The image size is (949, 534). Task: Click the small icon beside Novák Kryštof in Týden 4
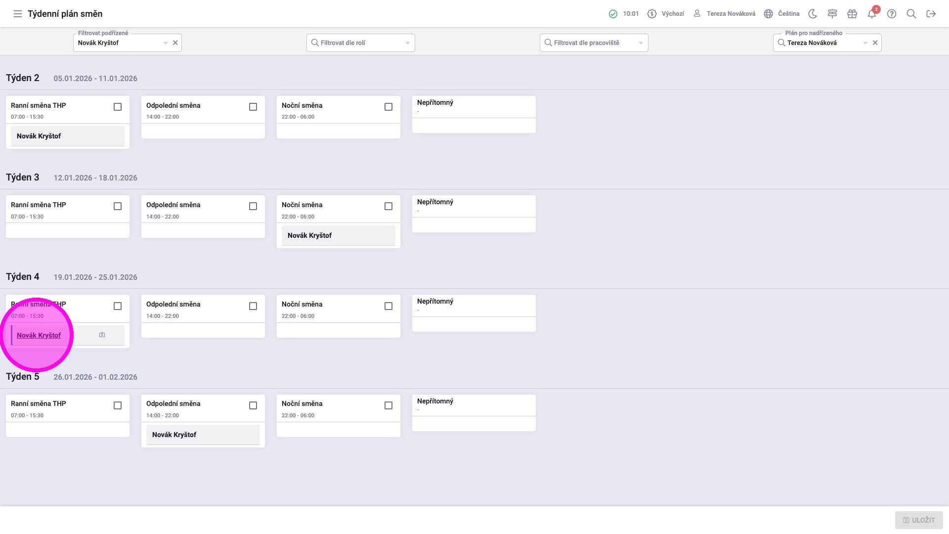[x=102, y=335]
